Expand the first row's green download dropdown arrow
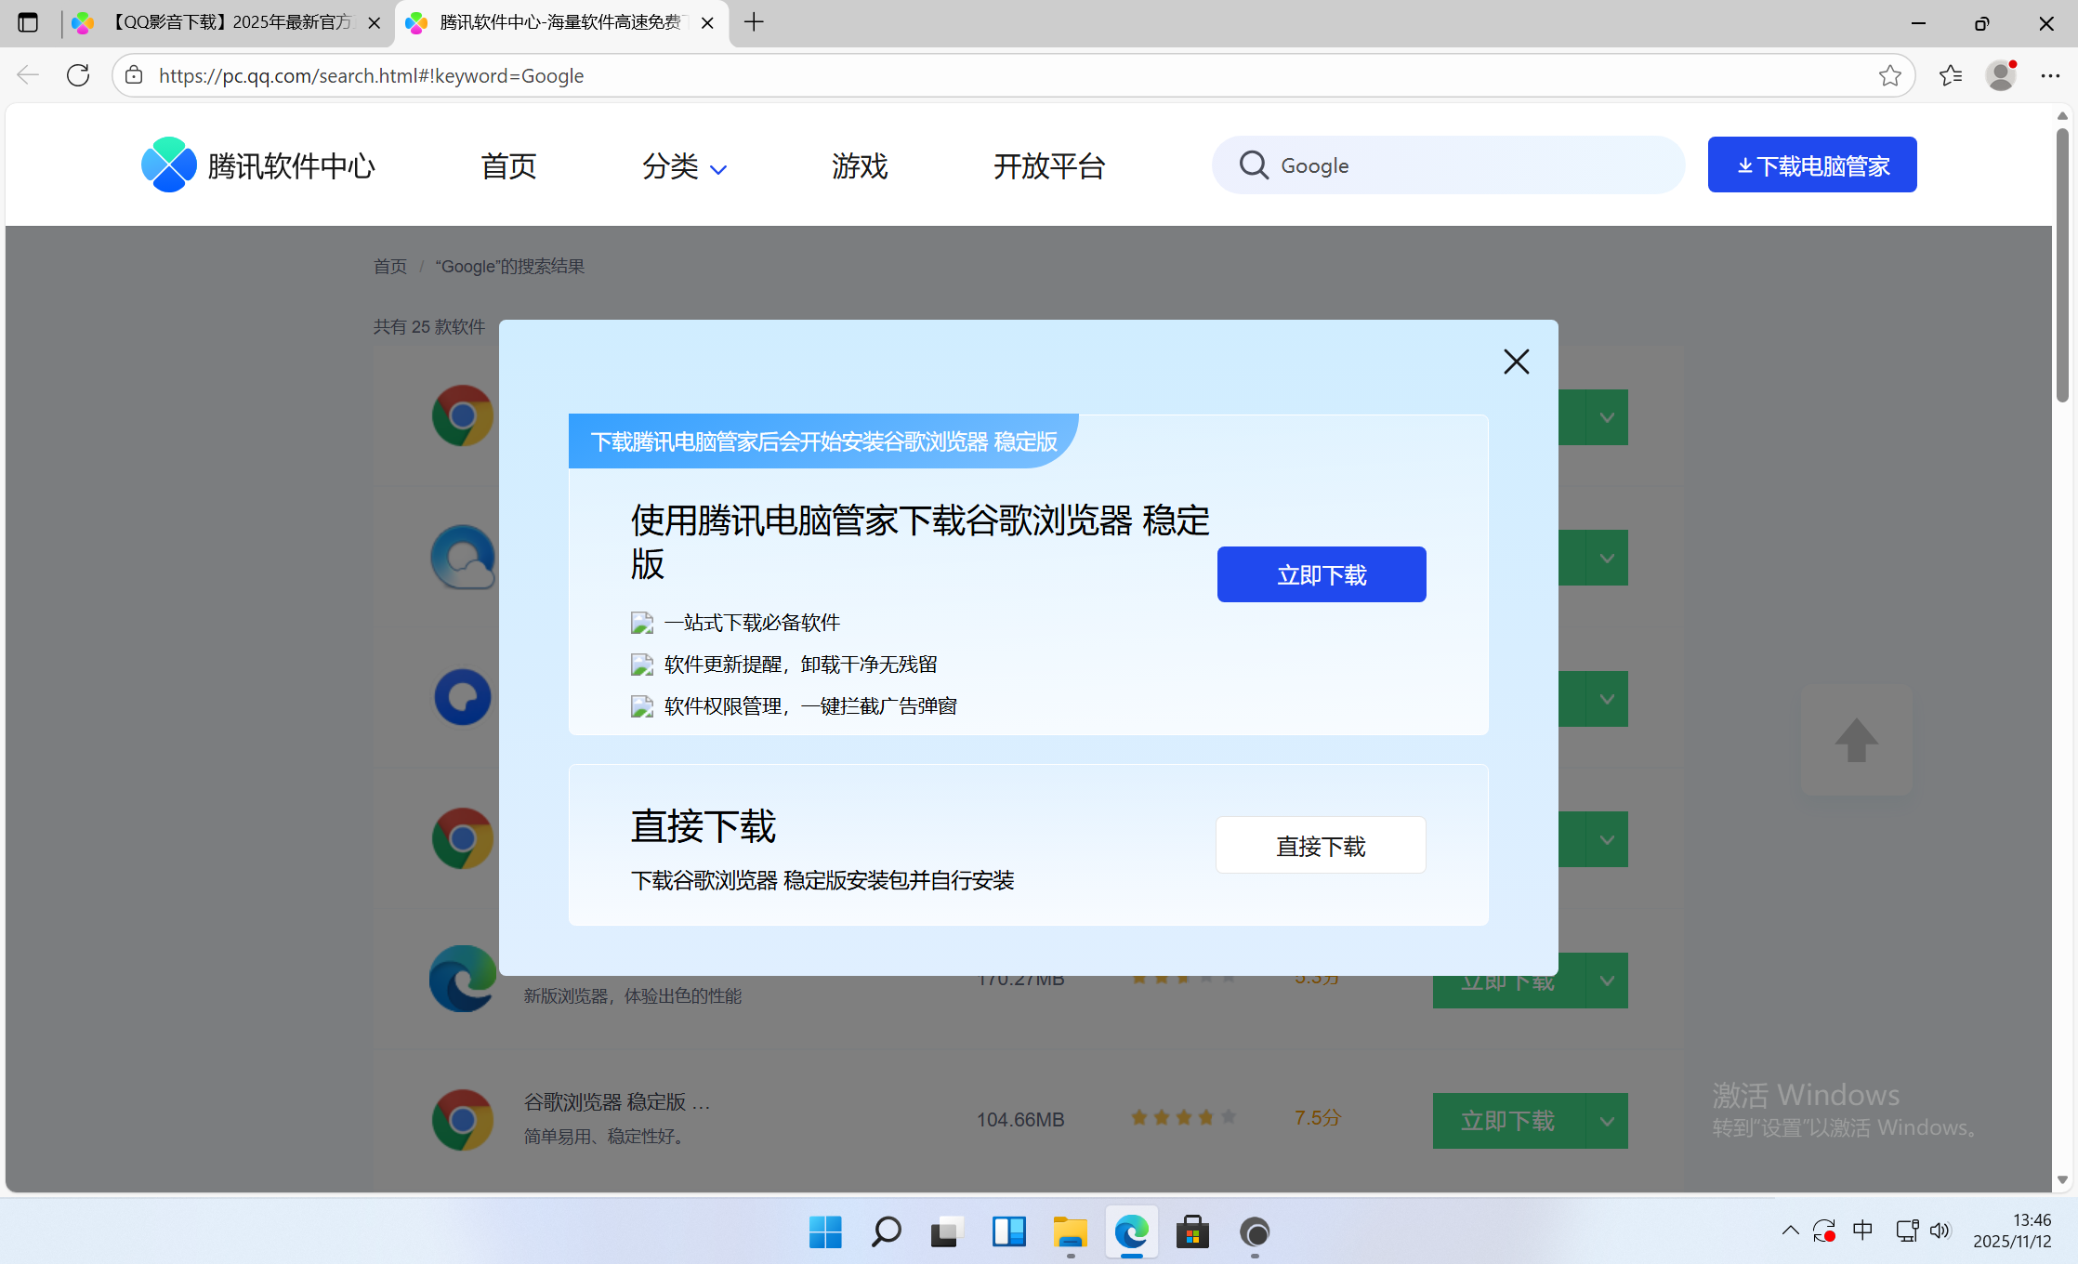 [x=1606, y=417]
